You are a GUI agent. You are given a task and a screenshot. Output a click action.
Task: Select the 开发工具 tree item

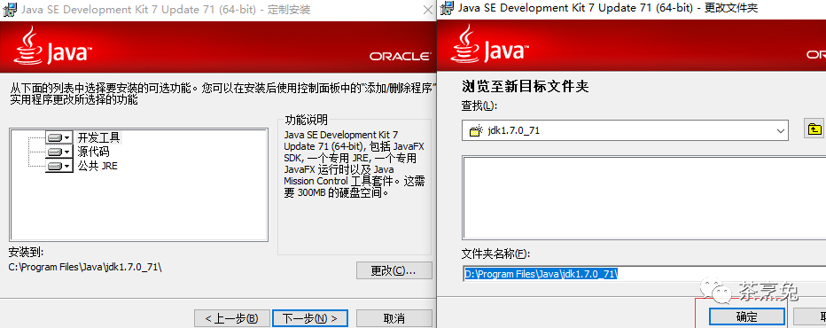point(99,137)
